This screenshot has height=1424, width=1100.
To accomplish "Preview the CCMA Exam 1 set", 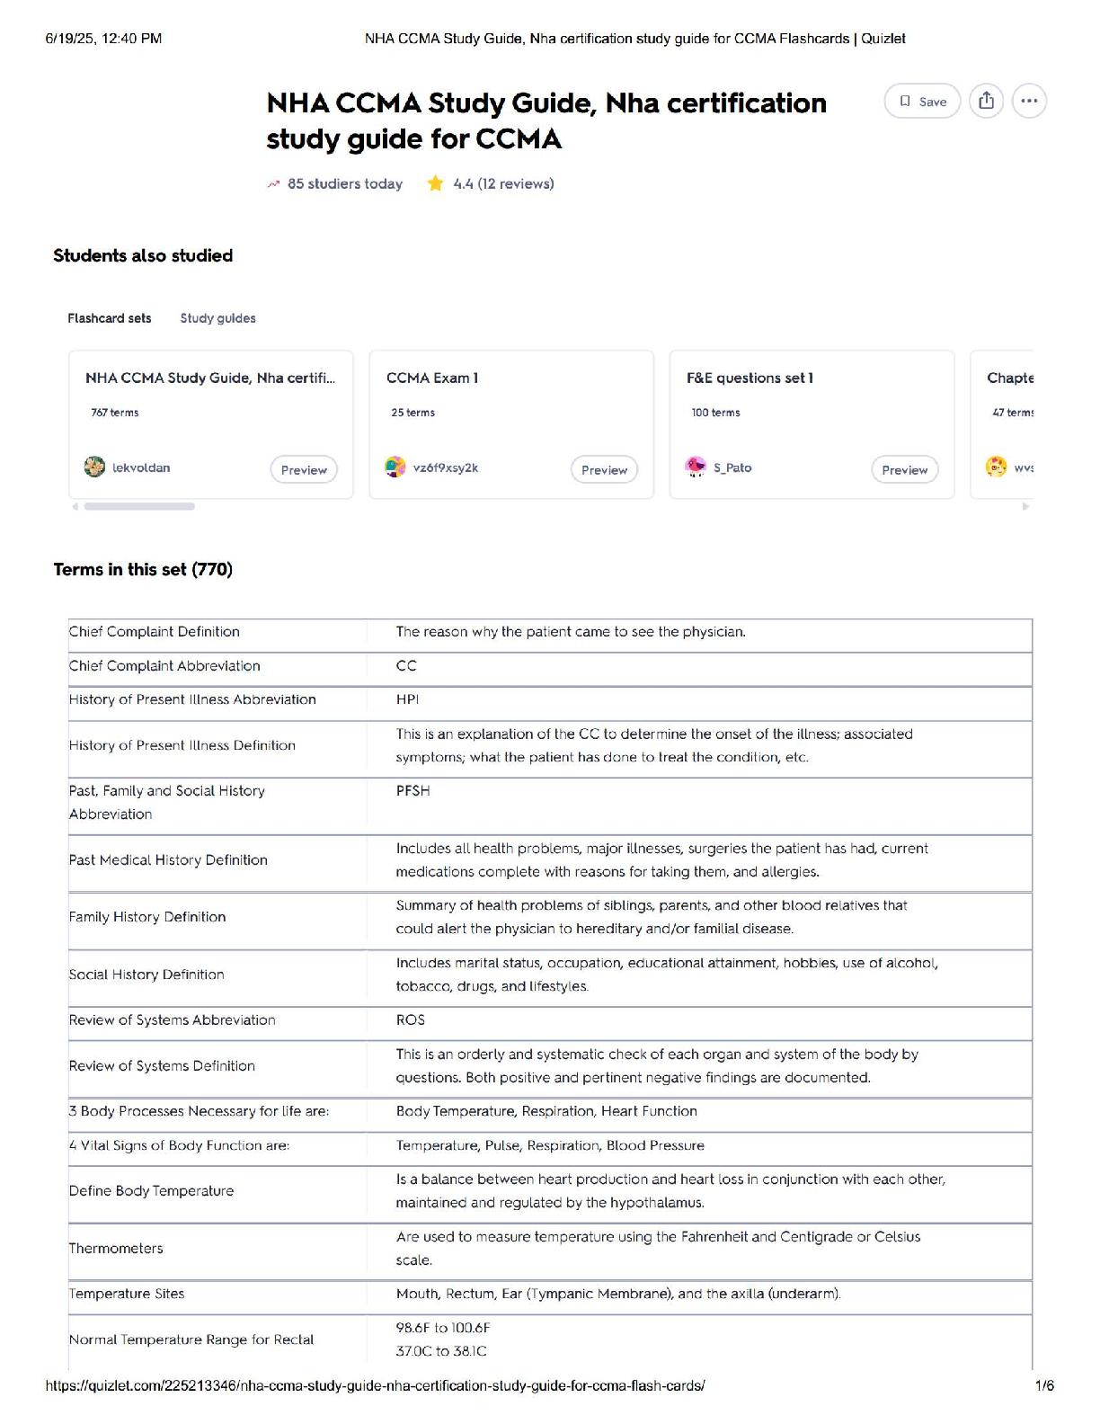I will click(x=604, y=469).
